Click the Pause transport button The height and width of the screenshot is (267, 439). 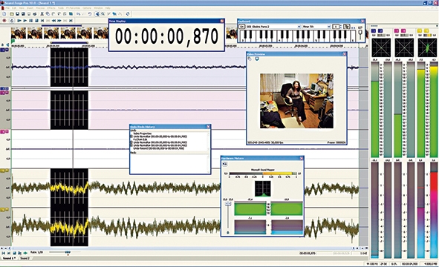tap(30, 21)
